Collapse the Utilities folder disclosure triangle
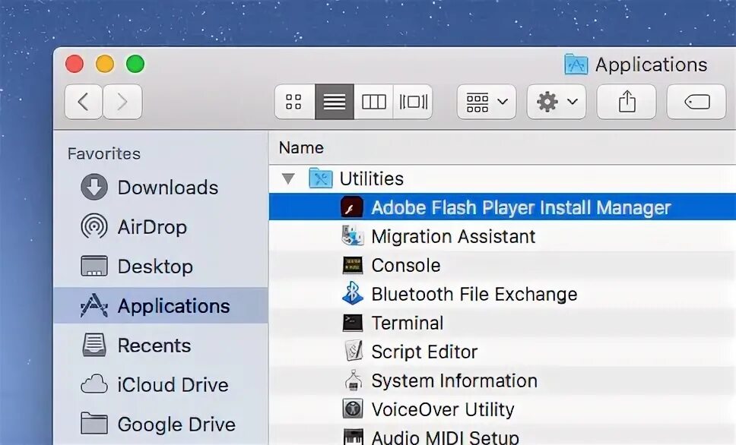736x445 pixels. 288,178
